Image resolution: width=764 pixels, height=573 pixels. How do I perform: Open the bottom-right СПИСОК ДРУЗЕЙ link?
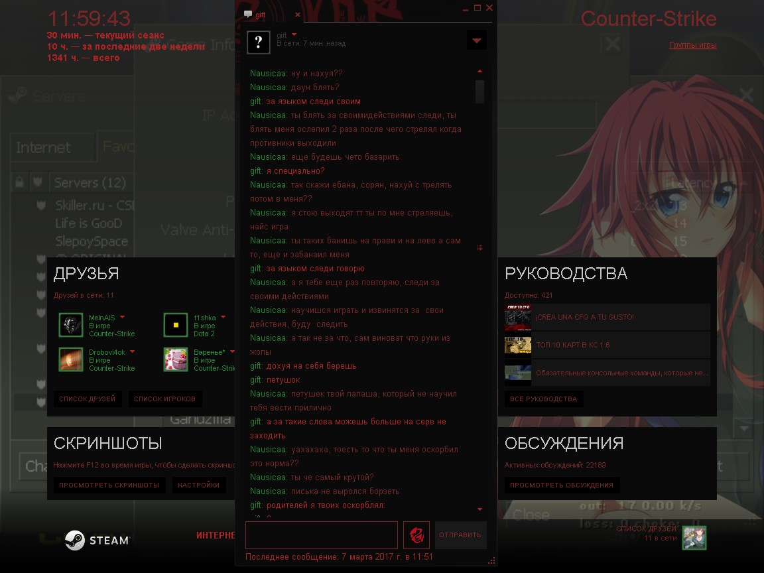646,529
